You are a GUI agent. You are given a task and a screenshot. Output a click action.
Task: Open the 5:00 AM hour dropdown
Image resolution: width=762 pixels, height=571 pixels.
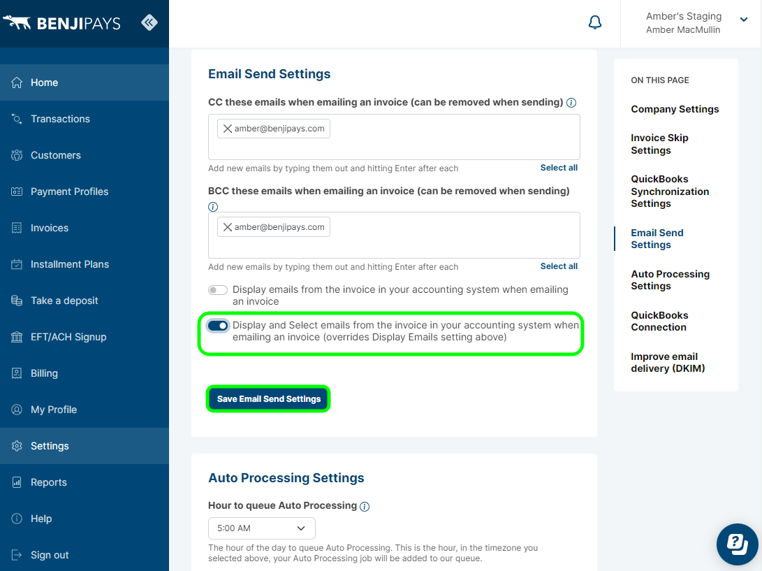coord(261,528)
